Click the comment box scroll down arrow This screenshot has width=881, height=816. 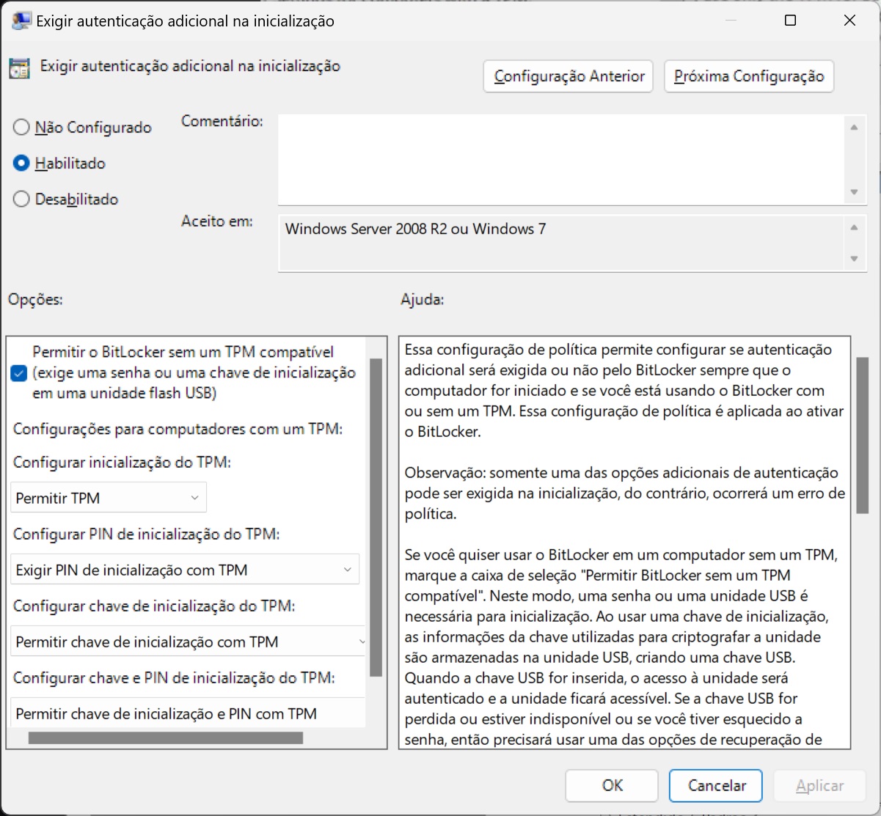[854, 192]
